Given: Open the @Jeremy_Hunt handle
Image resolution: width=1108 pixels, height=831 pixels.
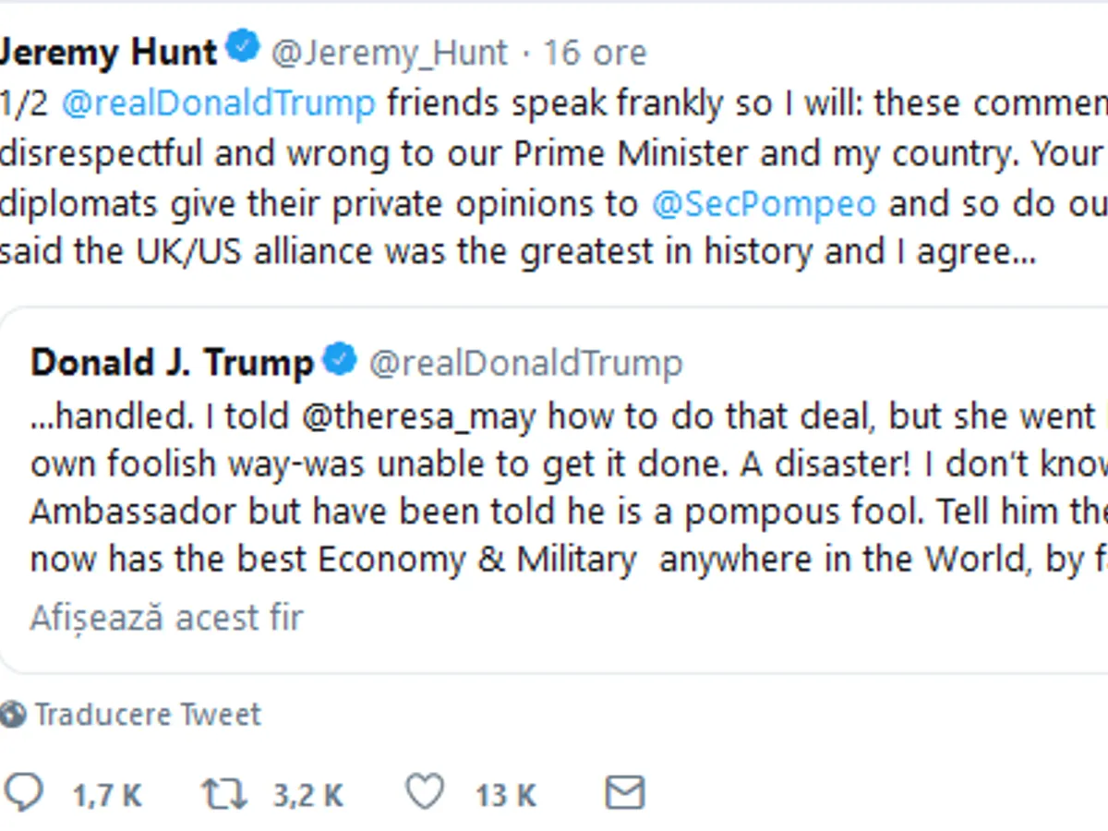Looking at the screenshot, I should [389, 53].
